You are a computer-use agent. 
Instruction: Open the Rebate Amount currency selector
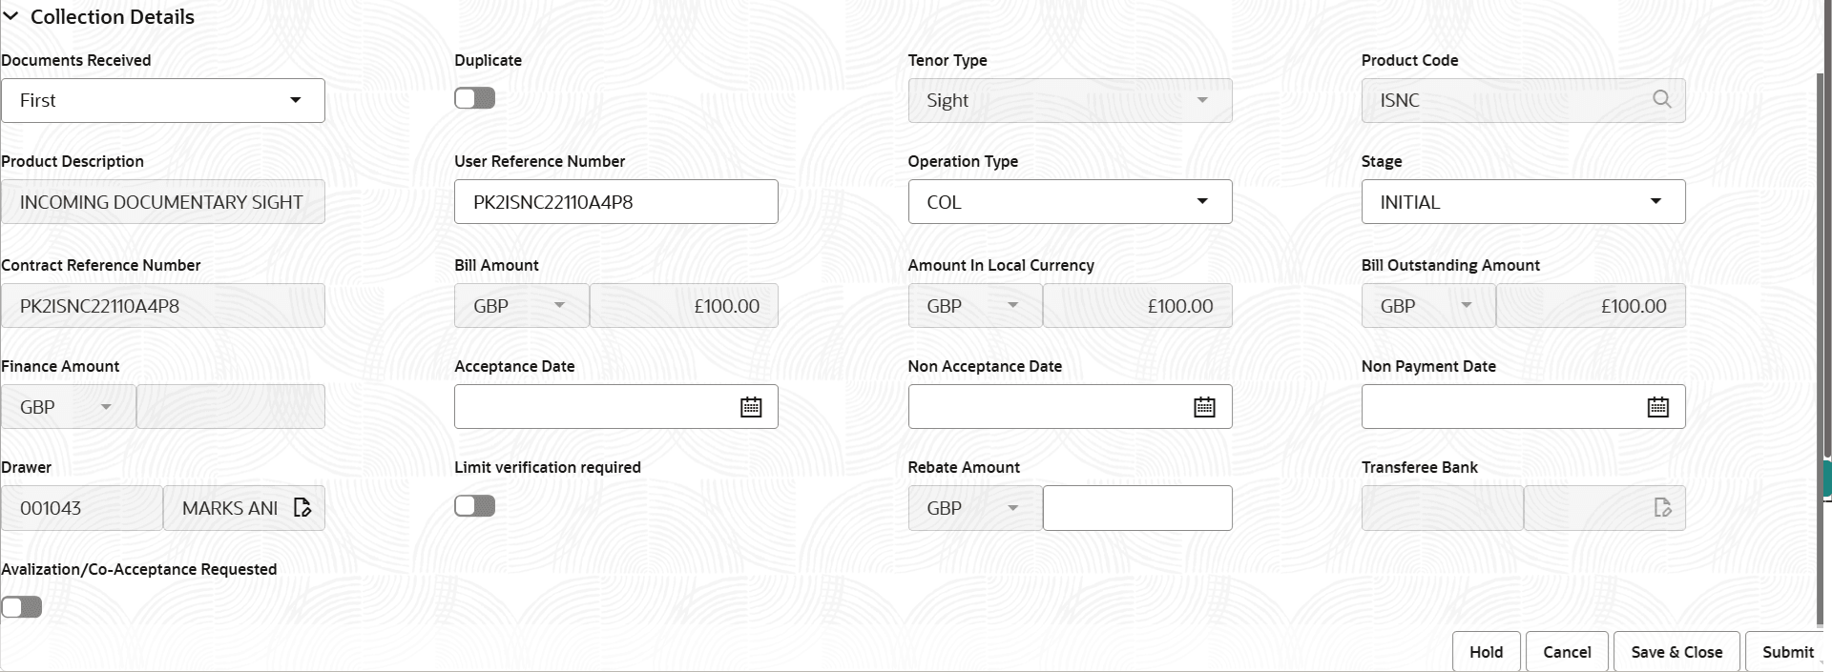click(x=1014, y=508)
